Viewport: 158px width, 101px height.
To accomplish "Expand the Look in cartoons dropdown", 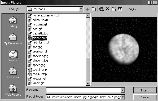I will tap(81, 9).
